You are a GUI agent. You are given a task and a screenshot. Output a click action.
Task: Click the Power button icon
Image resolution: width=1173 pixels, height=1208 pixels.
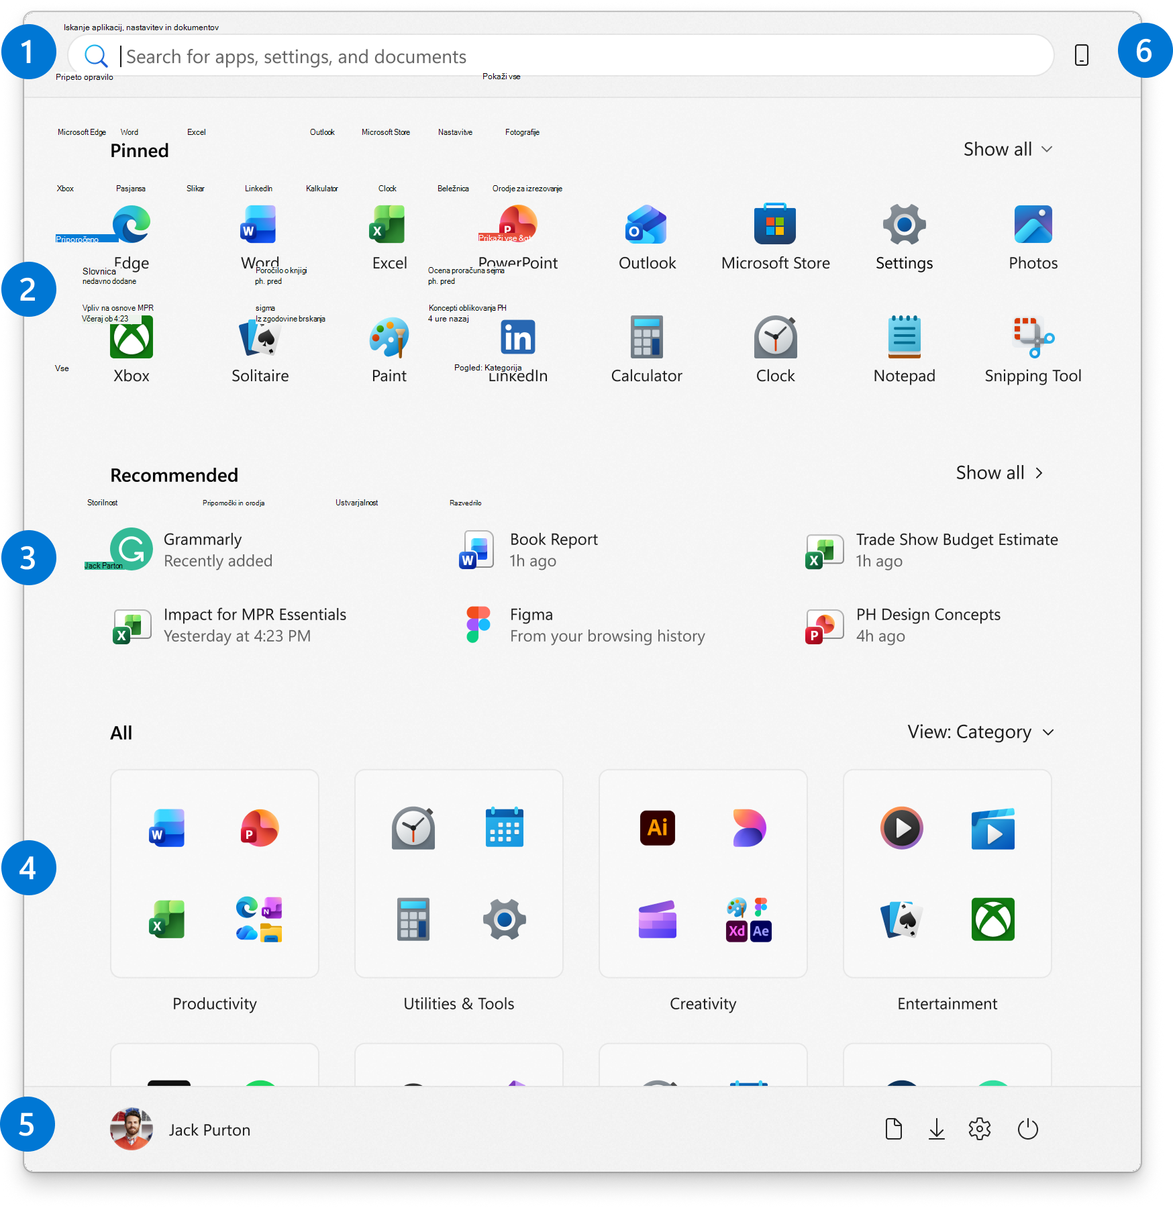pyautogui.click(x=1027, y=1129)
